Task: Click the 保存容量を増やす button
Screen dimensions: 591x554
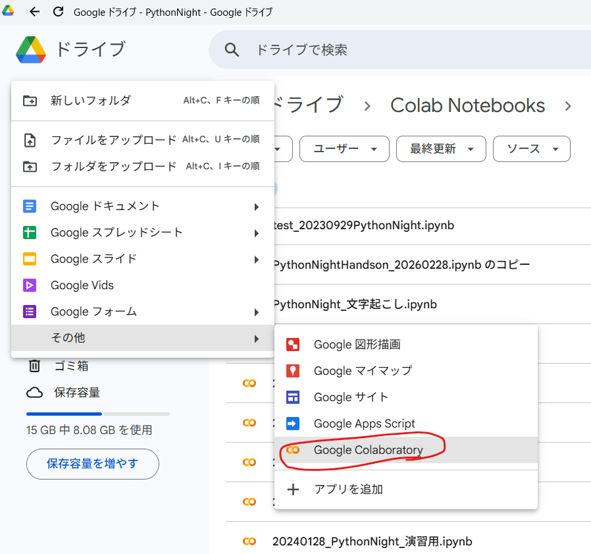Action: click(93, 464)
